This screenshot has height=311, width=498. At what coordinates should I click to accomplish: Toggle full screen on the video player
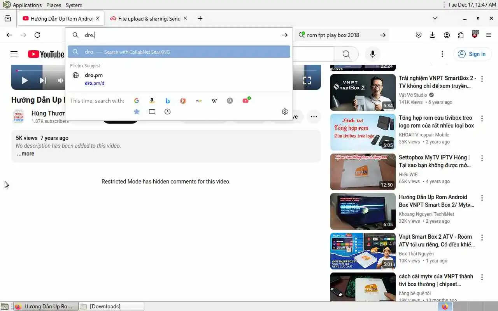pos(307,80)
